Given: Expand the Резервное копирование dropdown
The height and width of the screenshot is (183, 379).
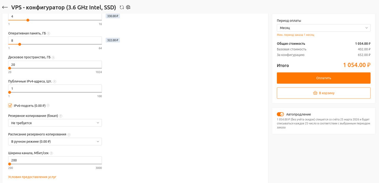Looking at the screenshot, I should point(55,123).
